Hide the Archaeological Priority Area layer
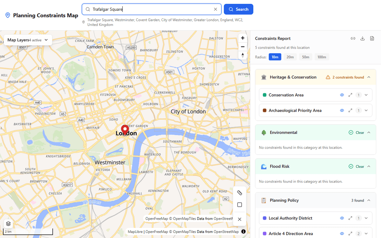This screenshot has width=381, height=238. pos(342,110)
